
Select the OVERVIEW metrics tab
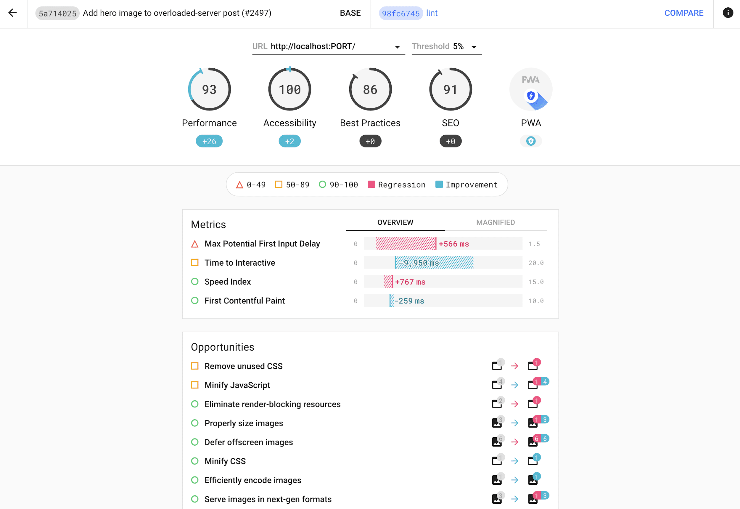(x=395, y=222)
